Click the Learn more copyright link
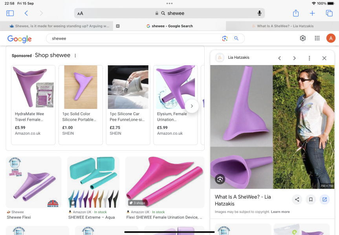This screenshot has width=339, height=235. coord(280,212)
